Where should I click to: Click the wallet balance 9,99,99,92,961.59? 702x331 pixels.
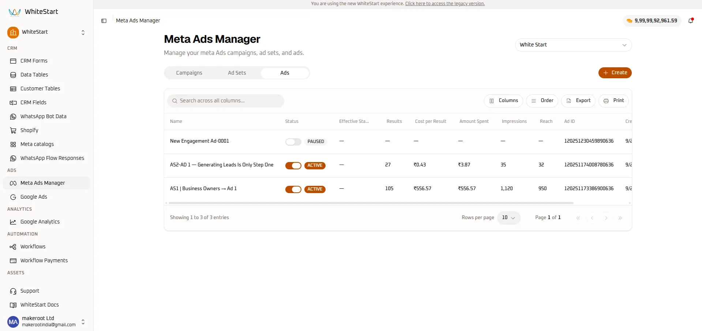coord(652,21)
